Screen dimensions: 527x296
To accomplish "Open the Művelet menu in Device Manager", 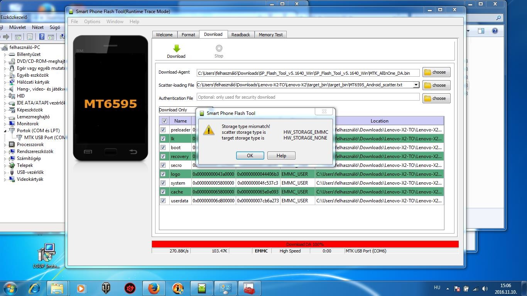I will tap(18, 27).
